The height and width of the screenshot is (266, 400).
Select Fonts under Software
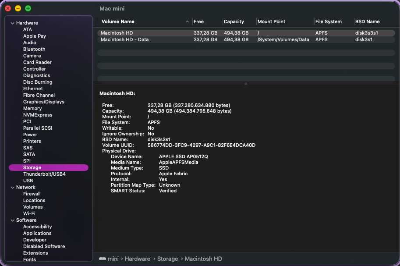coord(30,259)
